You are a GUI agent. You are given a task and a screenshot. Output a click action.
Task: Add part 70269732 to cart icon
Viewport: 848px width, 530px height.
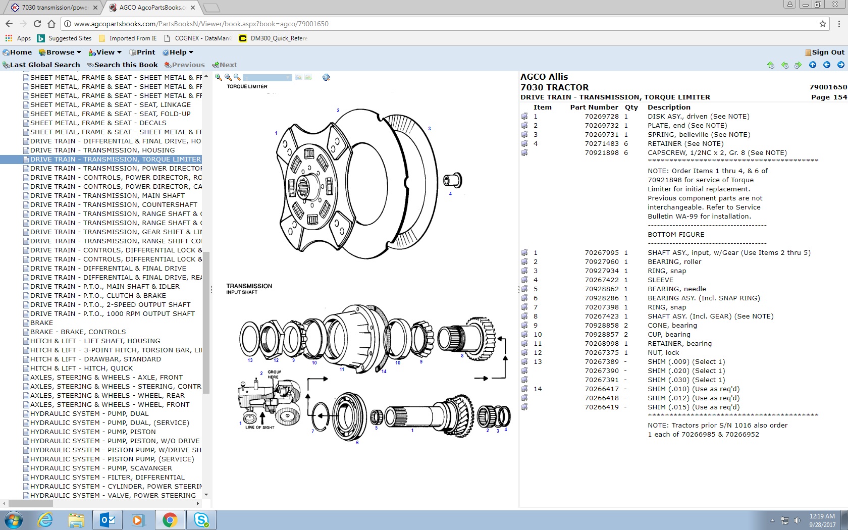[524, 125]
